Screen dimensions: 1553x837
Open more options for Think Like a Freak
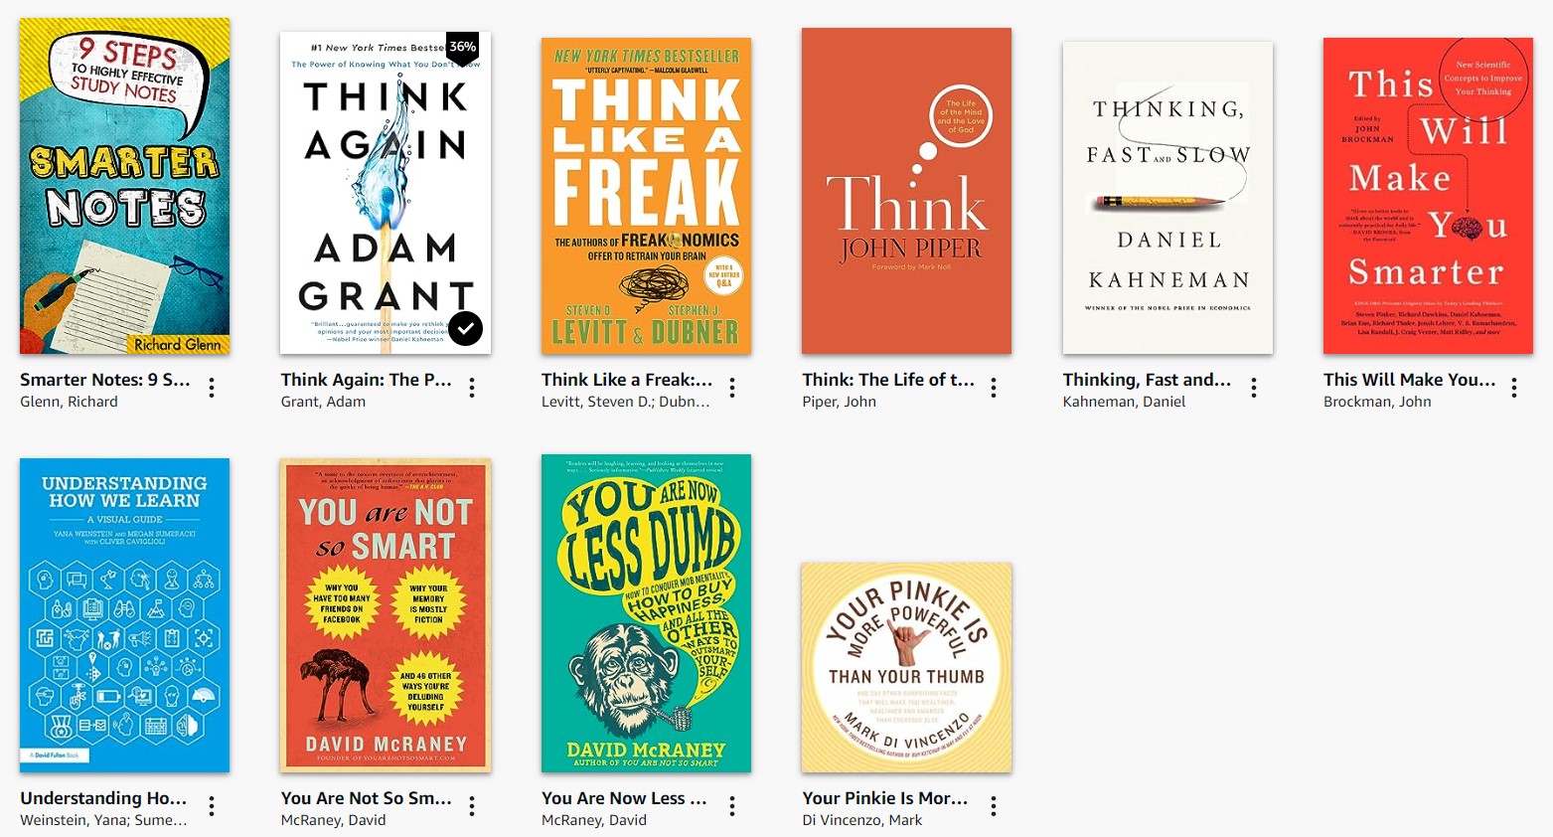(x=732, y=388)
